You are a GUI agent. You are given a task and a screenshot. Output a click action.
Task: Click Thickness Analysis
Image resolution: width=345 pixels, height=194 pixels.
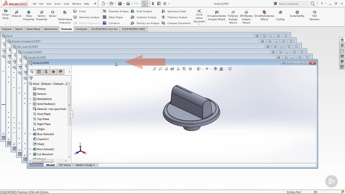pos(174,17)
